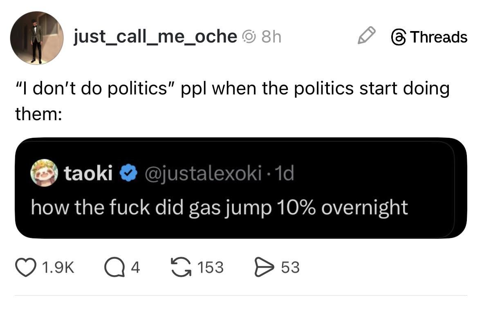Click the 53 shares count

point(290,267)
